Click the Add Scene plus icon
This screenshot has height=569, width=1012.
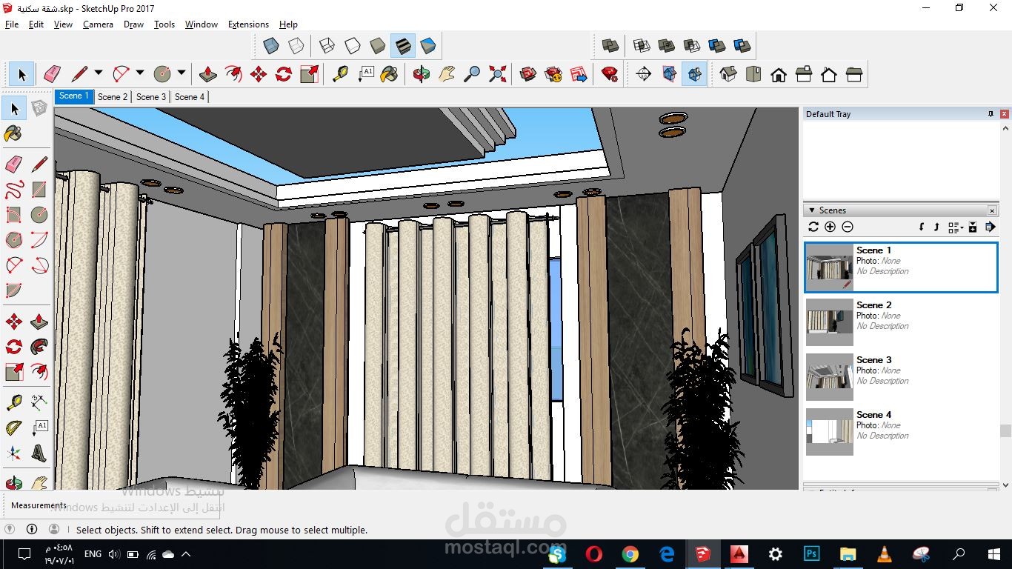pos(830,227)
